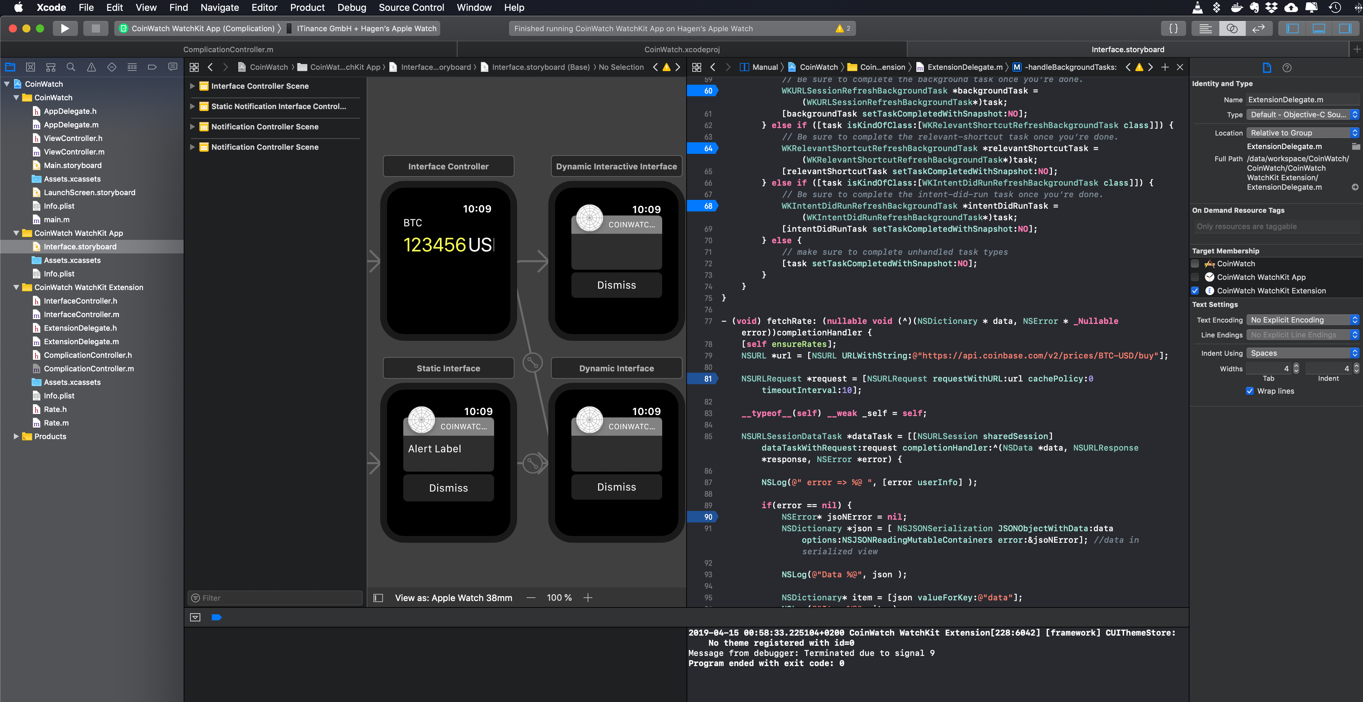Open Rate.m in the project navigator

56,423
